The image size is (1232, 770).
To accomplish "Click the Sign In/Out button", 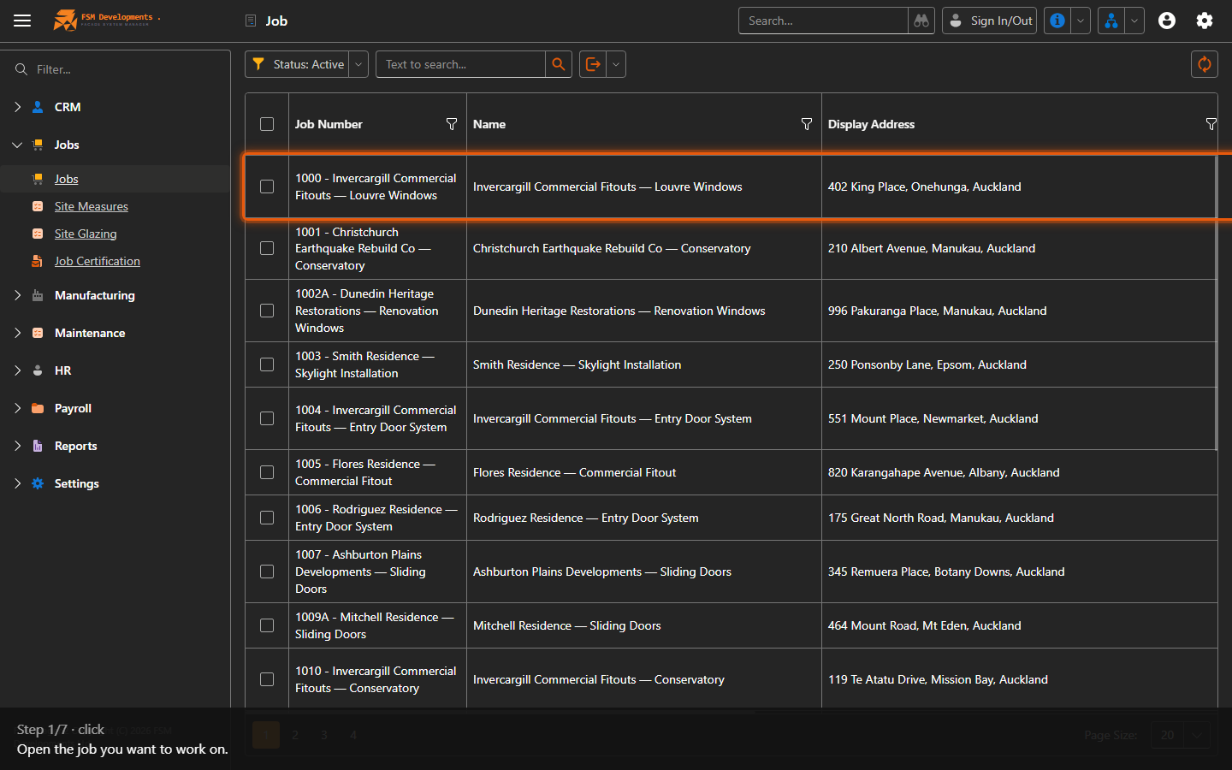I will click(989, 21).
